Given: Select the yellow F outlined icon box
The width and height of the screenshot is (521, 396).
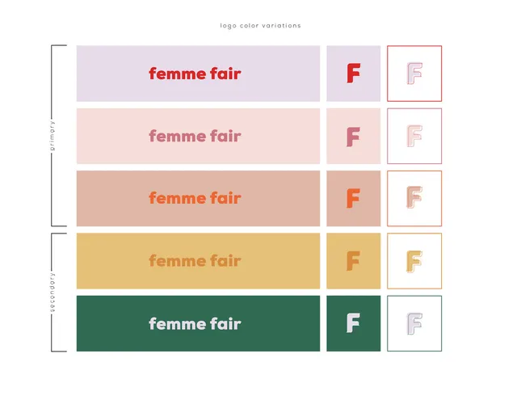Looking at the screenshot, I should (414, 261).
